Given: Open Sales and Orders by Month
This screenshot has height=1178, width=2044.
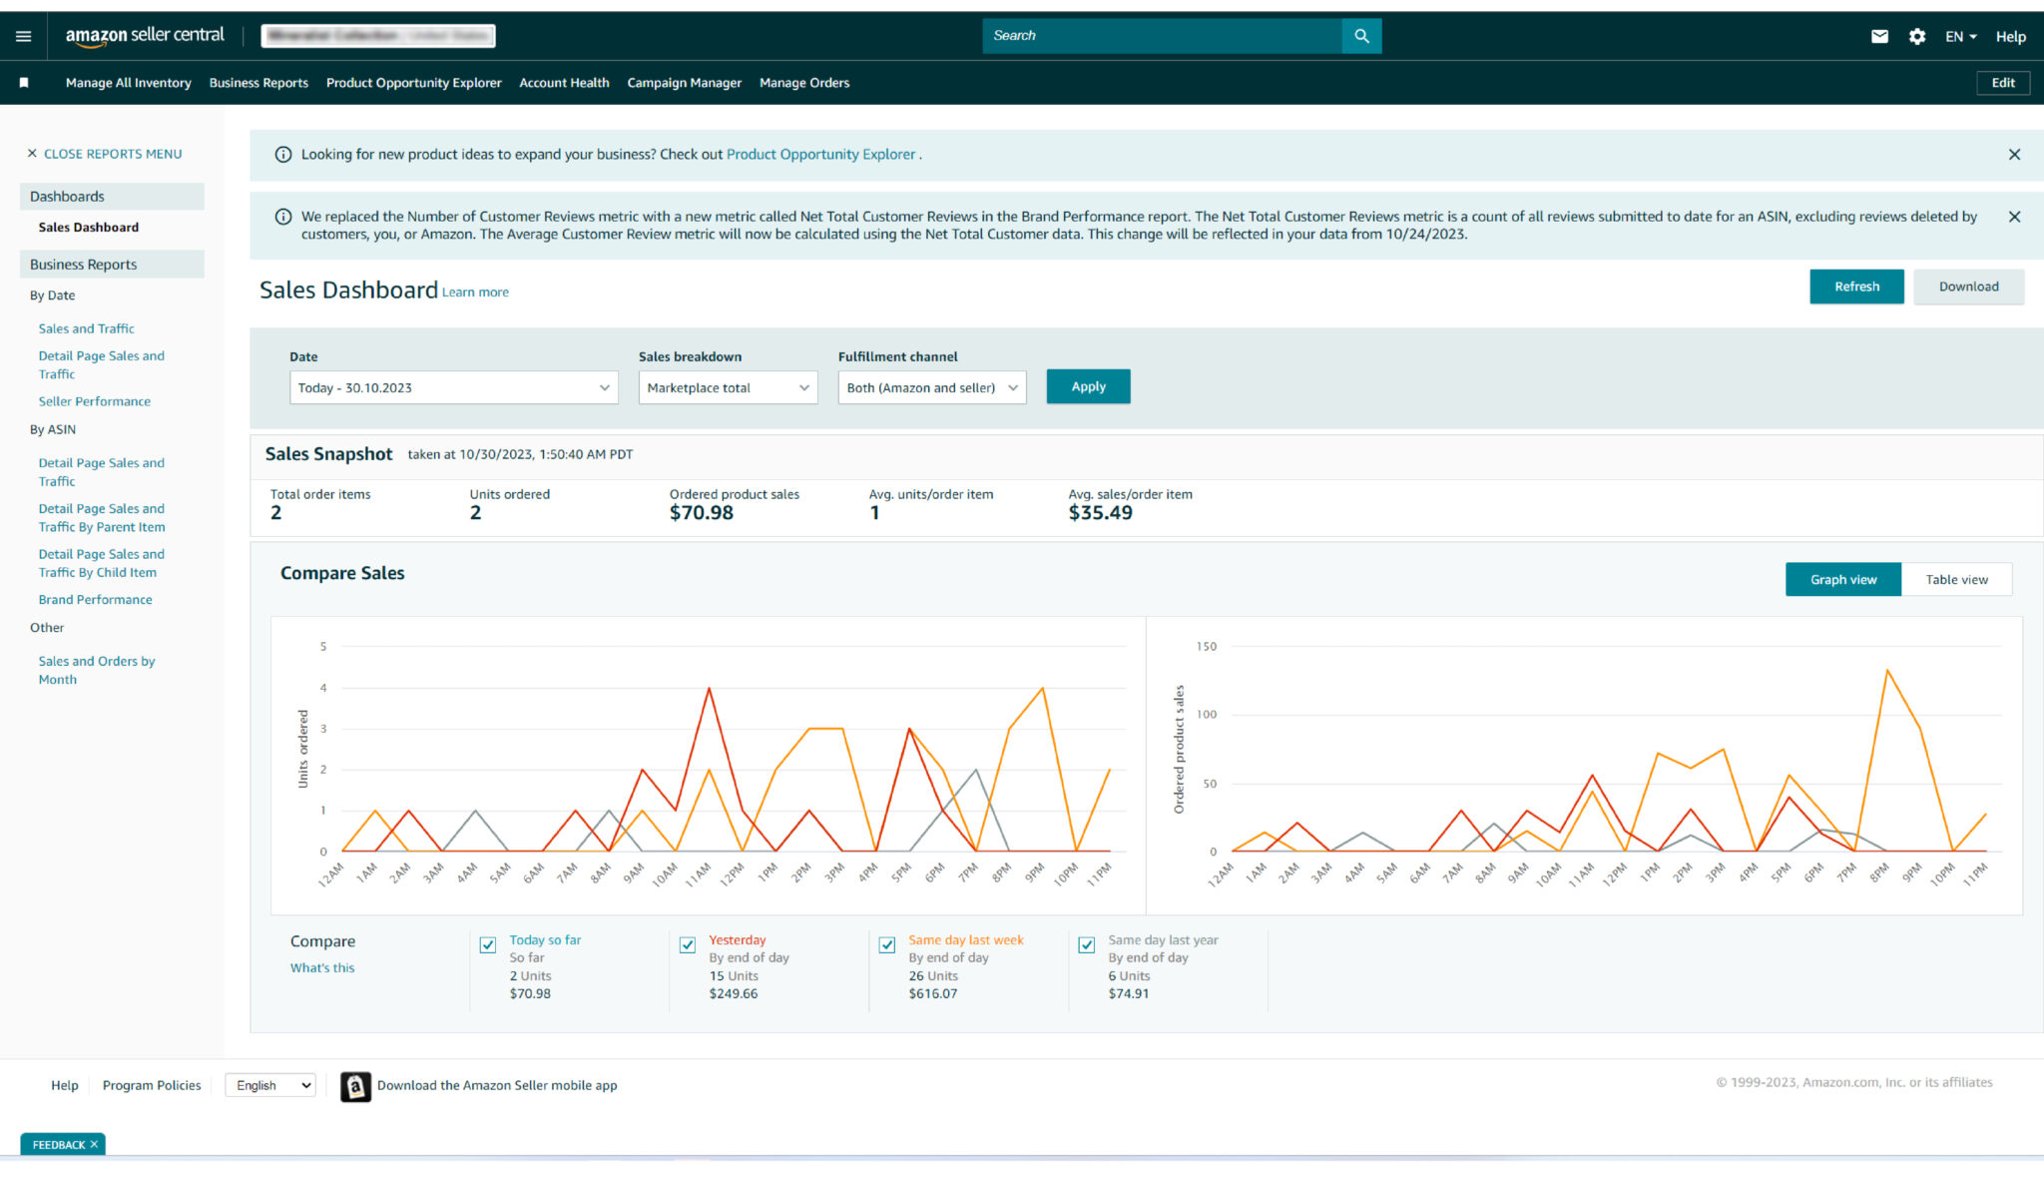Looking at the screenshot, I should 97,670.
